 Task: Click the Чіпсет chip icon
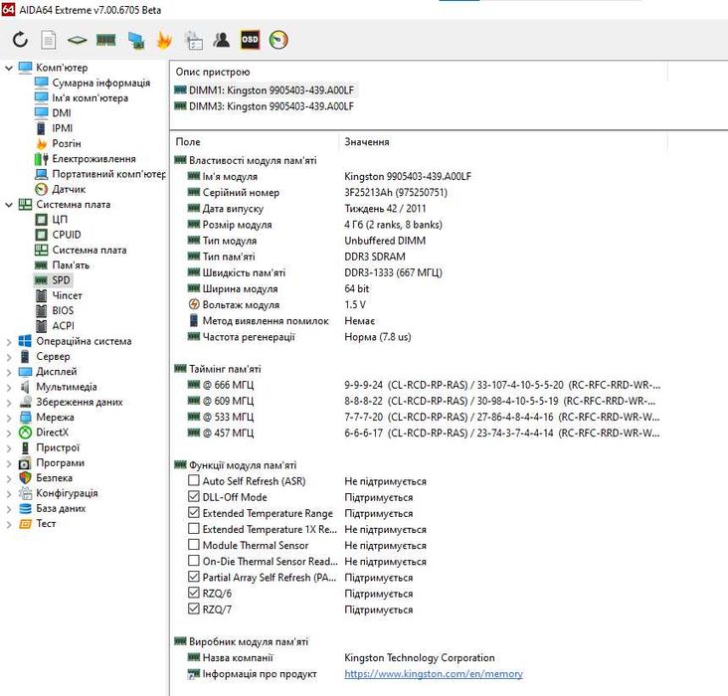[x=42, y=295]
